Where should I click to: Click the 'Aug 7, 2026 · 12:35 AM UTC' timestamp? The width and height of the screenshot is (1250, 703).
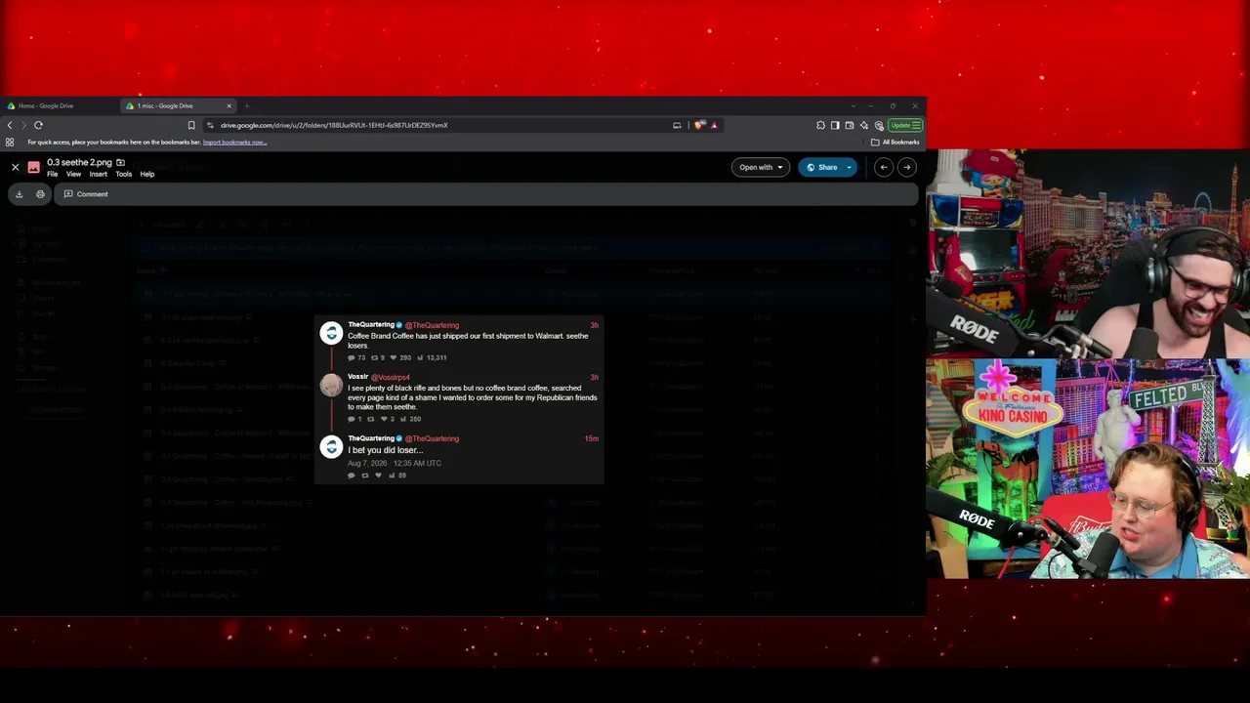pyautogui.click(x=395, y=463)
